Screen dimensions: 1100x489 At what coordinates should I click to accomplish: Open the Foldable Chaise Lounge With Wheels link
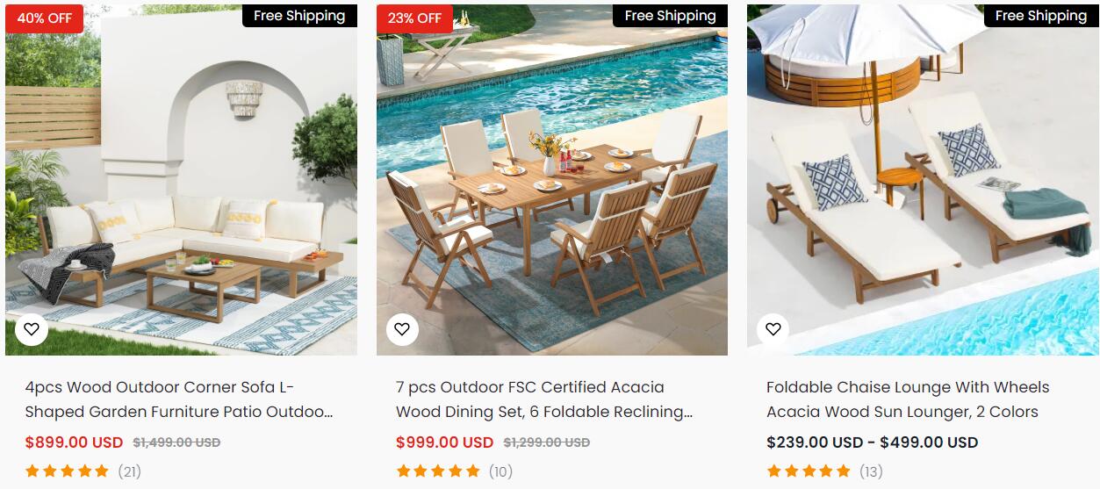tap(908, 399)
